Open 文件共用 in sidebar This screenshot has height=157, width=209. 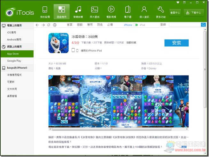point(17,89)
